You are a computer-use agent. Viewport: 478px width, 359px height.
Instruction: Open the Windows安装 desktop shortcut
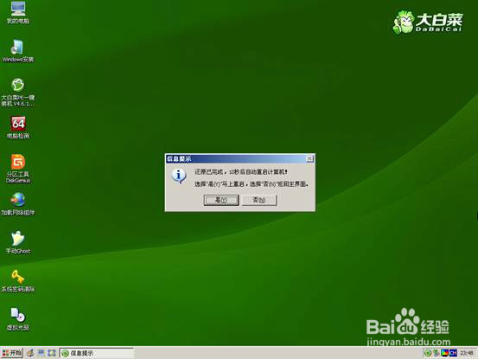tap(18, 51)
